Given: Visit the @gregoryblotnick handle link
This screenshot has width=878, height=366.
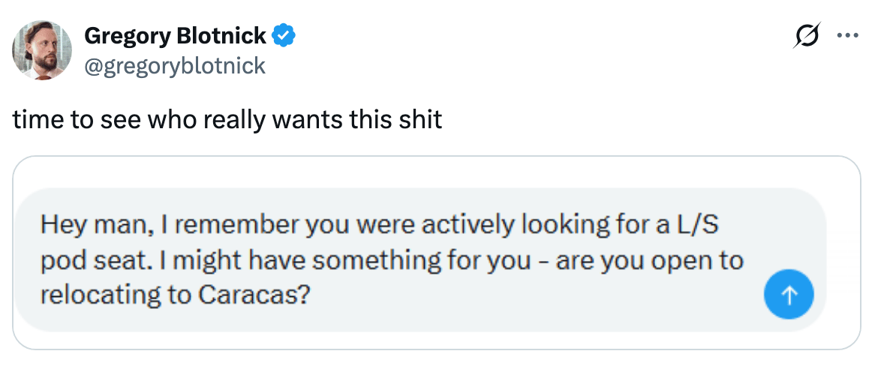Looking at the screenshot, I should click(x=175, y=66).
